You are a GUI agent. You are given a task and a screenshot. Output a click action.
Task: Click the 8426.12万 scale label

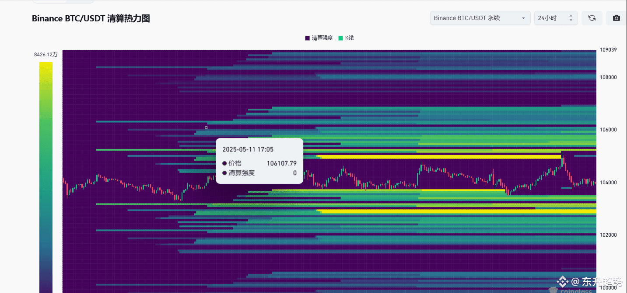click(x=45, y=54)
